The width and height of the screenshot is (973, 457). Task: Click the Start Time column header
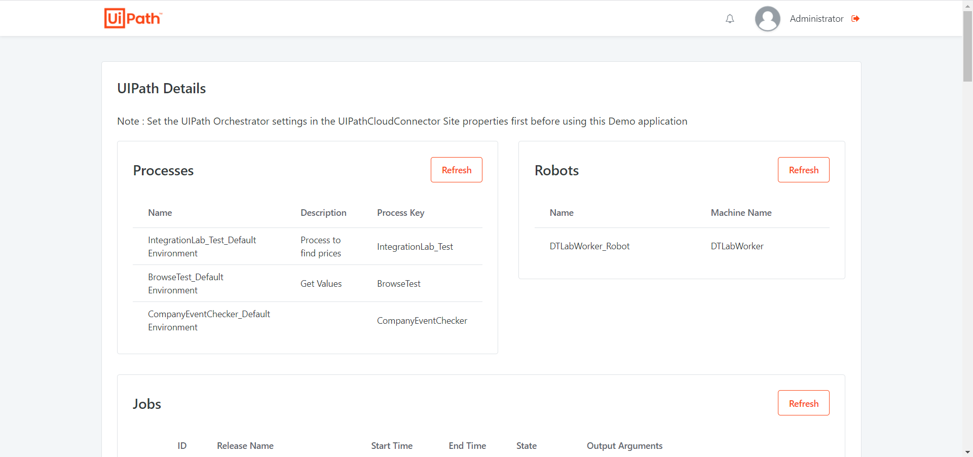392,446
